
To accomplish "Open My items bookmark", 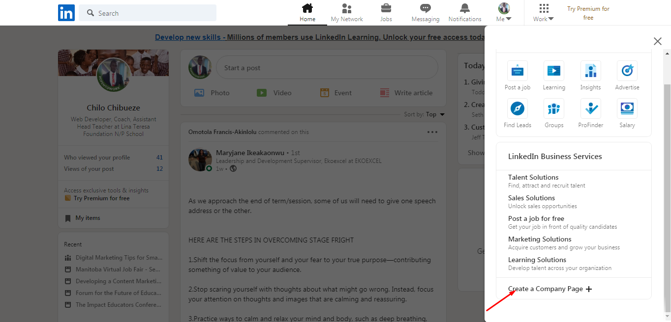I will point(83,218).
